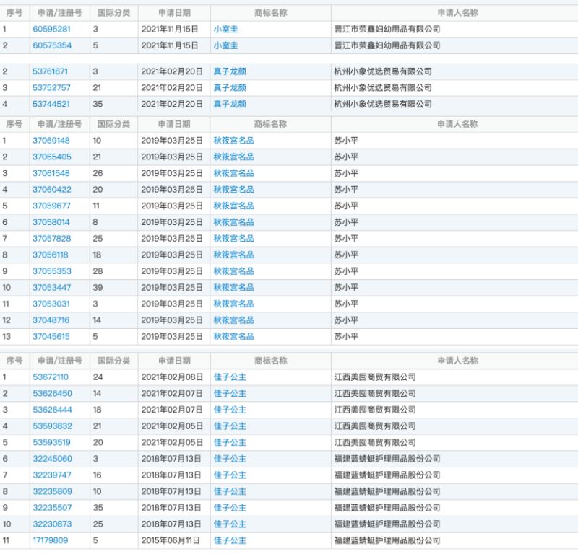Open registration number 53761671
The image size is (578, 554).
pyautogui.click(x=50, y=71)
